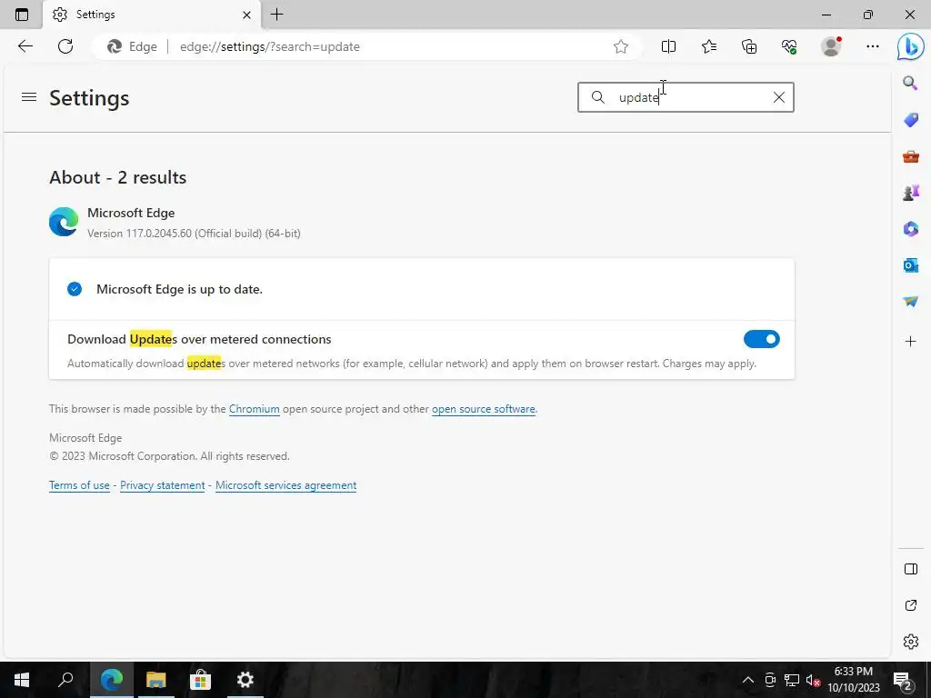Image resolution: width=931 pixels, height=698 pixels.
Task: Go back with the back arrow
Action: click(x=25, y=46)
